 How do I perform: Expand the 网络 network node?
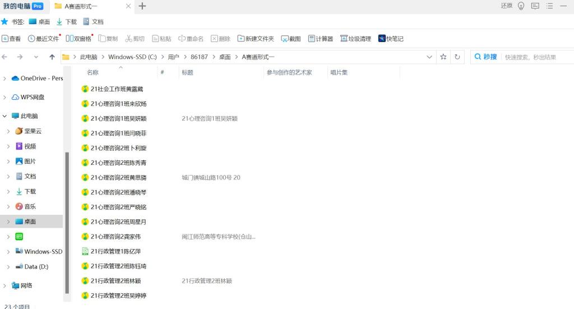click(x=5, y=285)
